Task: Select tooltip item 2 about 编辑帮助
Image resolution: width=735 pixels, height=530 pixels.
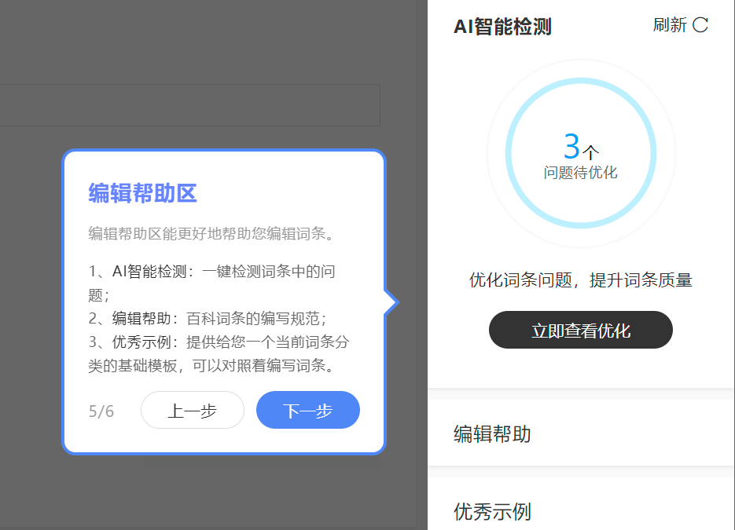Action: (208, 318)
